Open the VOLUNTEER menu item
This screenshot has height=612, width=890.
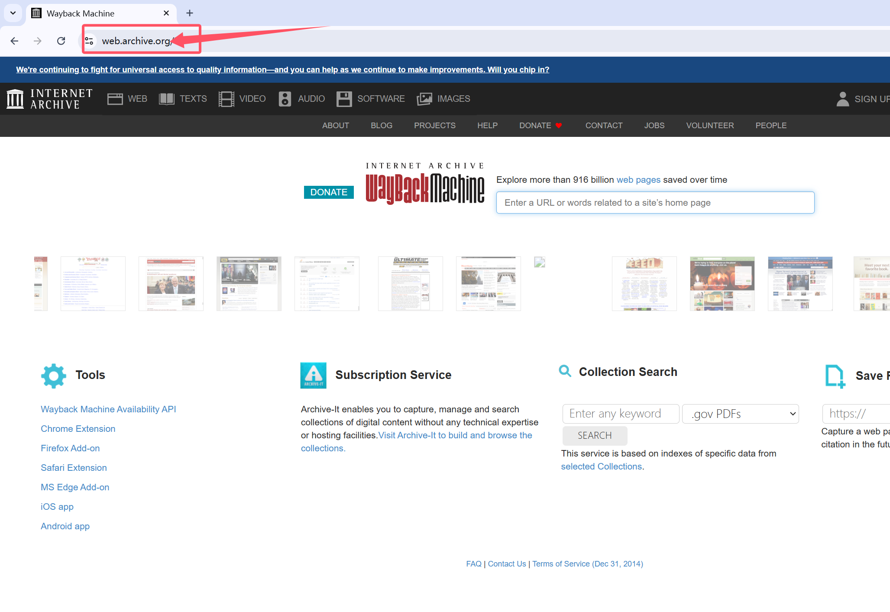[x=710, y=126]
